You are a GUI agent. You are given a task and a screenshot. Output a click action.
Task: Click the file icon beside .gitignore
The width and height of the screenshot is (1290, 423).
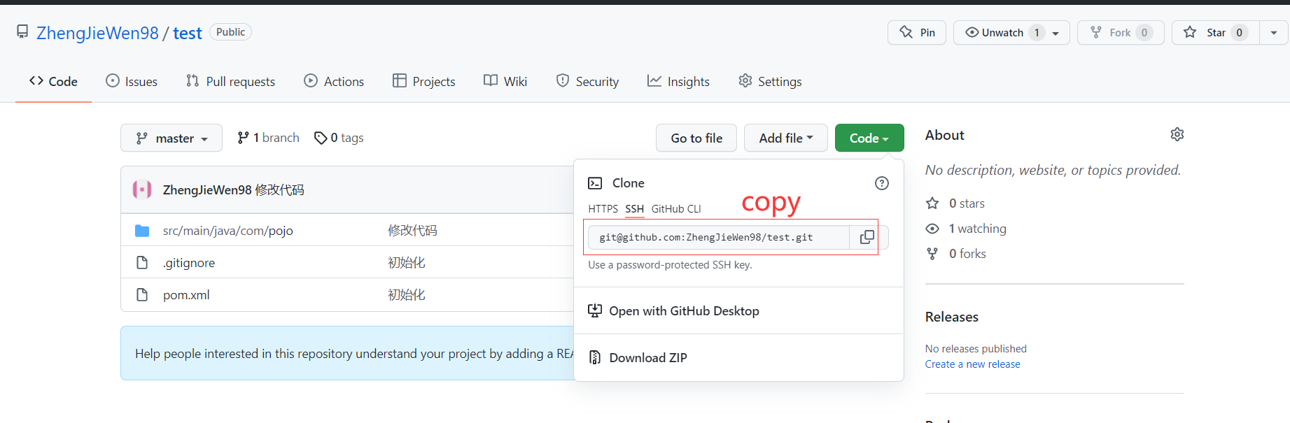tap(142, 263)
